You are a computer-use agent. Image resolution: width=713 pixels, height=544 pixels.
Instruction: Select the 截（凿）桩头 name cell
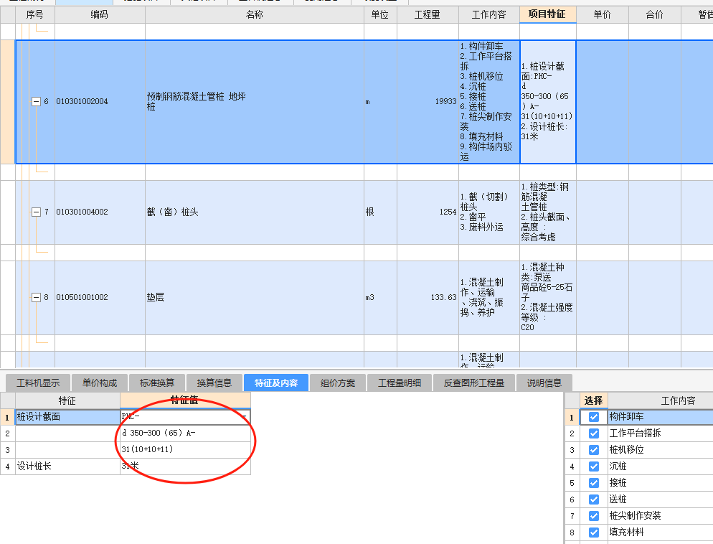(254, 212)
